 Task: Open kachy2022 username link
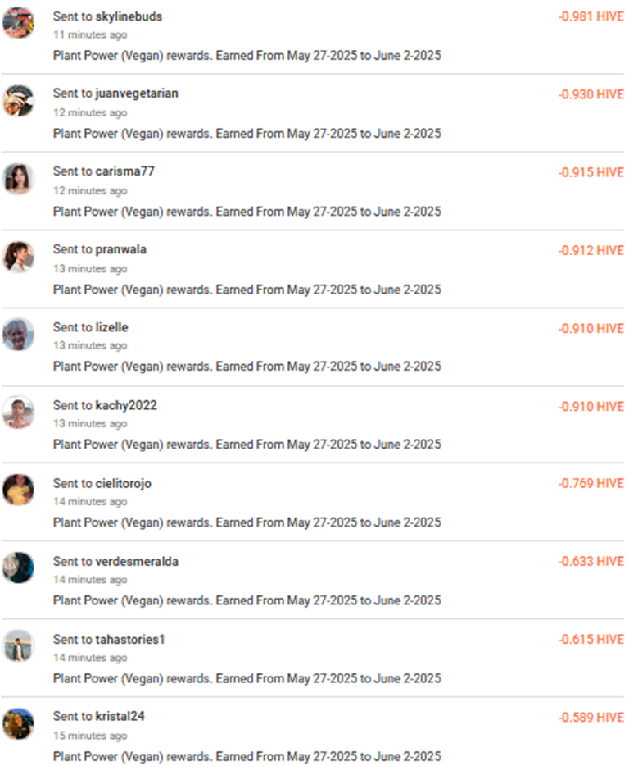(x=126, y=405)
